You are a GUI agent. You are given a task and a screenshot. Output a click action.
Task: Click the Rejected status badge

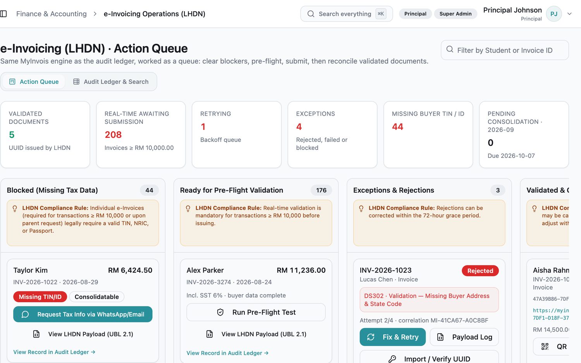pos(480,271)
